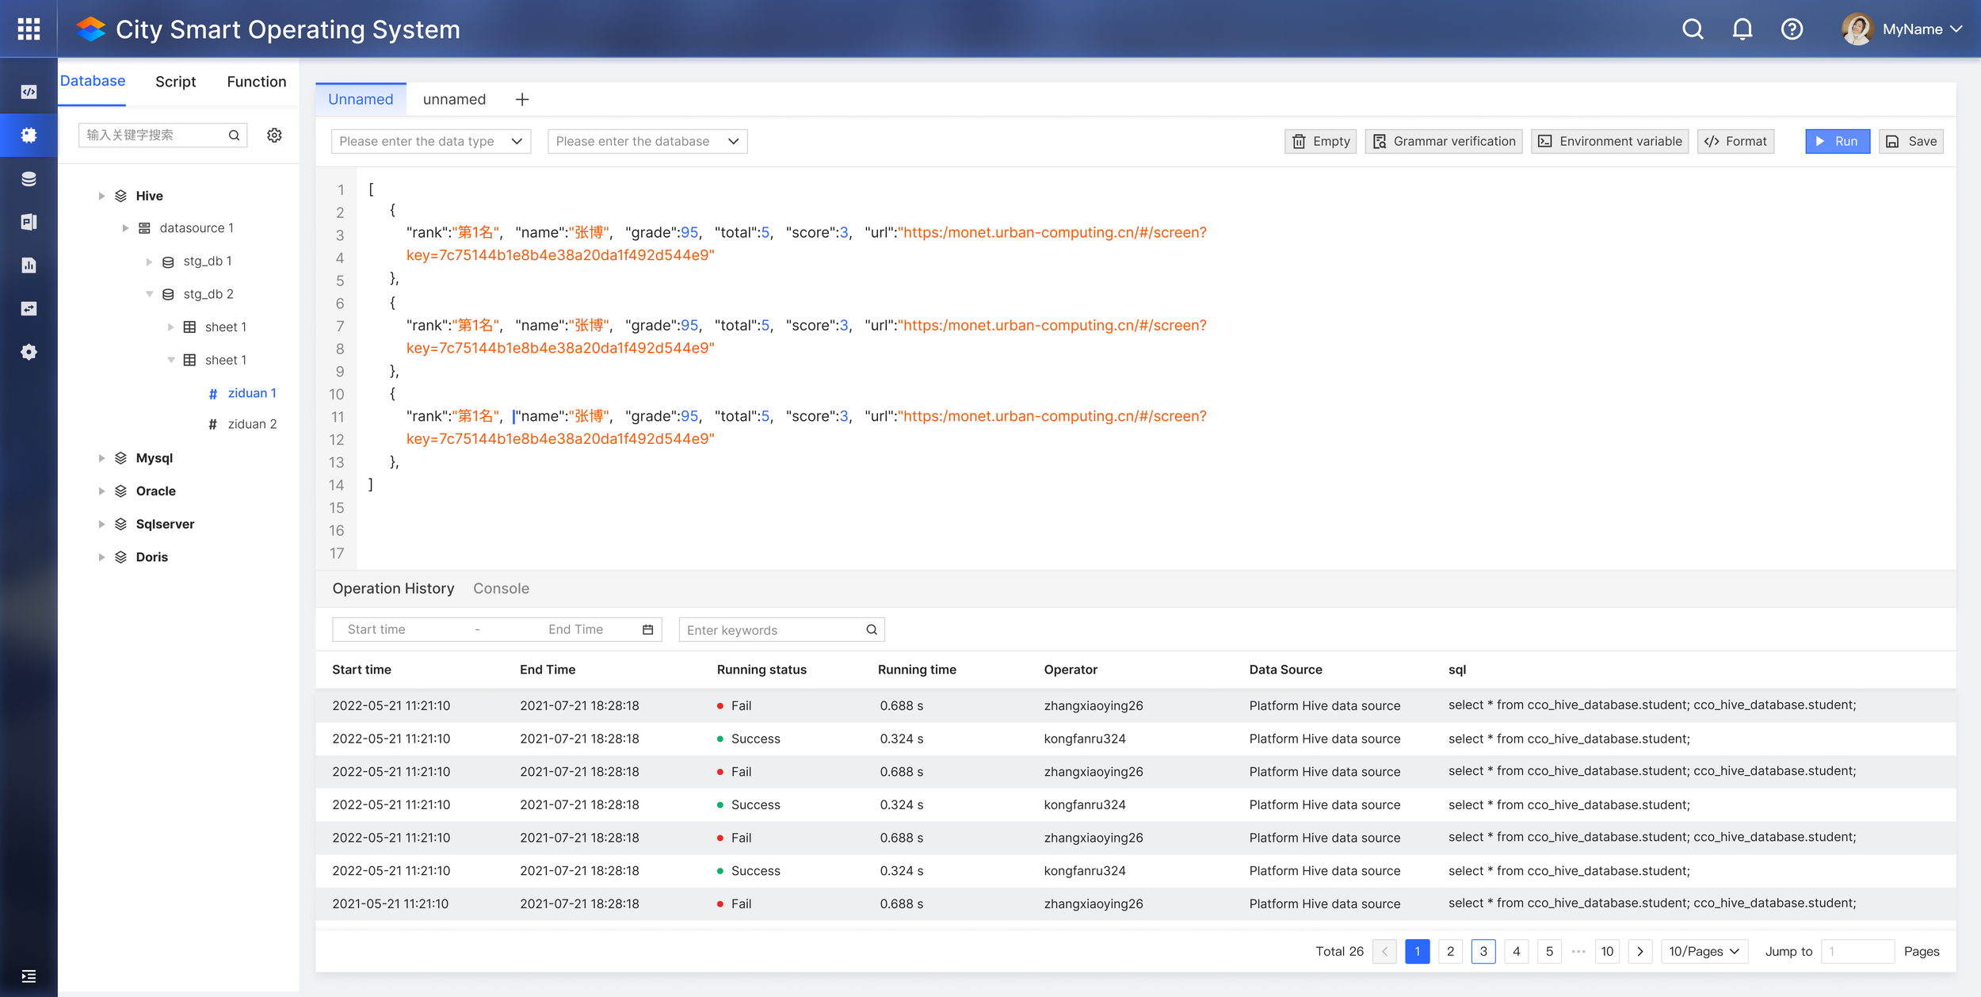Click the Grammar verification button

pos(1443,141)
